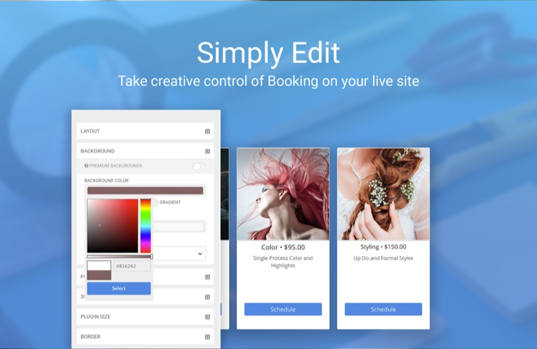Expand the LAYOUT section arrow icon
The width and height of the screenshot is (537, 349).
coord(207,131)
